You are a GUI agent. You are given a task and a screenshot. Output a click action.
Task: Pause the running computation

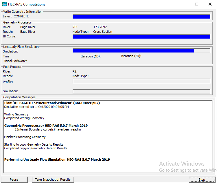click(x=14, y=180)
